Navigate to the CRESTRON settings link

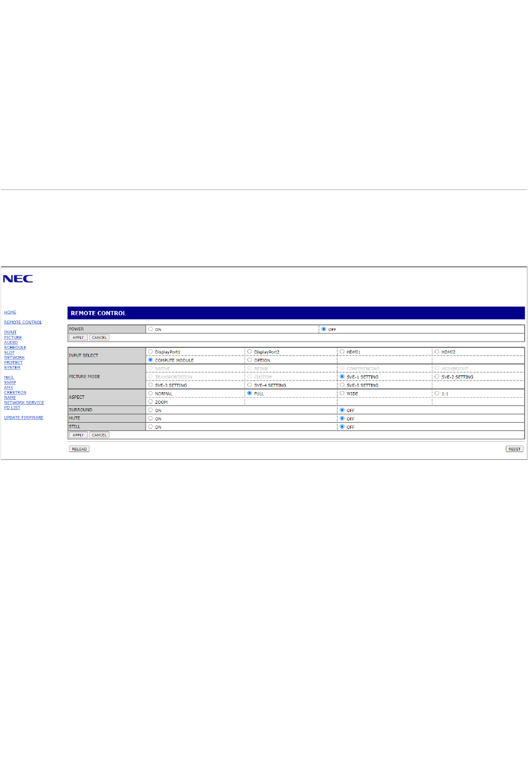tap(15, 393)
